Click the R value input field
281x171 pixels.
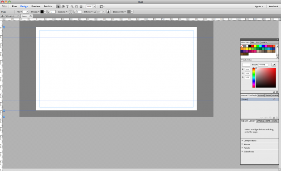[247, 69]
